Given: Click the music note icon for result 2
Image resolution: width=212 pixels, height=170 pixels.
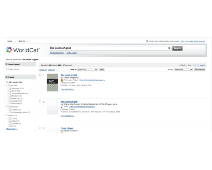Looking at the screenshot, I should (x=62, y=107).
